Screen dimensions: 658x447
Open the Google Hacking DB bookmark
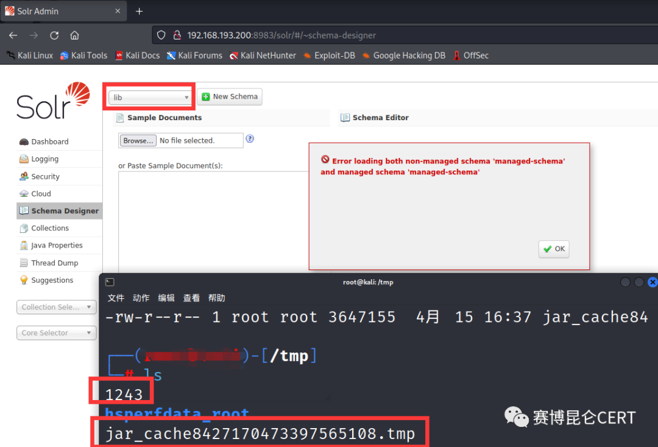pyautogui.click(x=404, y=55)
